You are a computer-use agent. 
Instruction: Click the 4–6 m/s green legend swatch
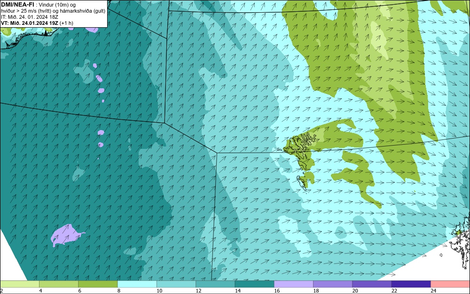click(58, 284)
